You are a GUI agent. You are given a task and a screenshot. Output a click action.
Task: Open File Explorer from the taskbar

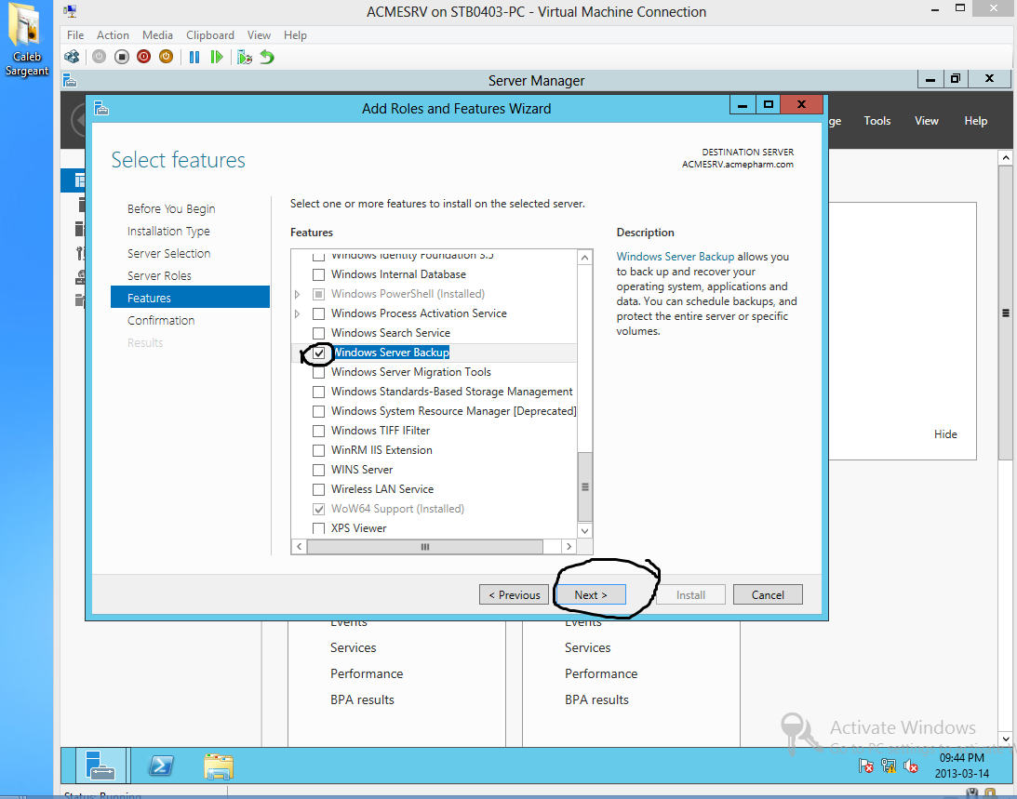219,766
